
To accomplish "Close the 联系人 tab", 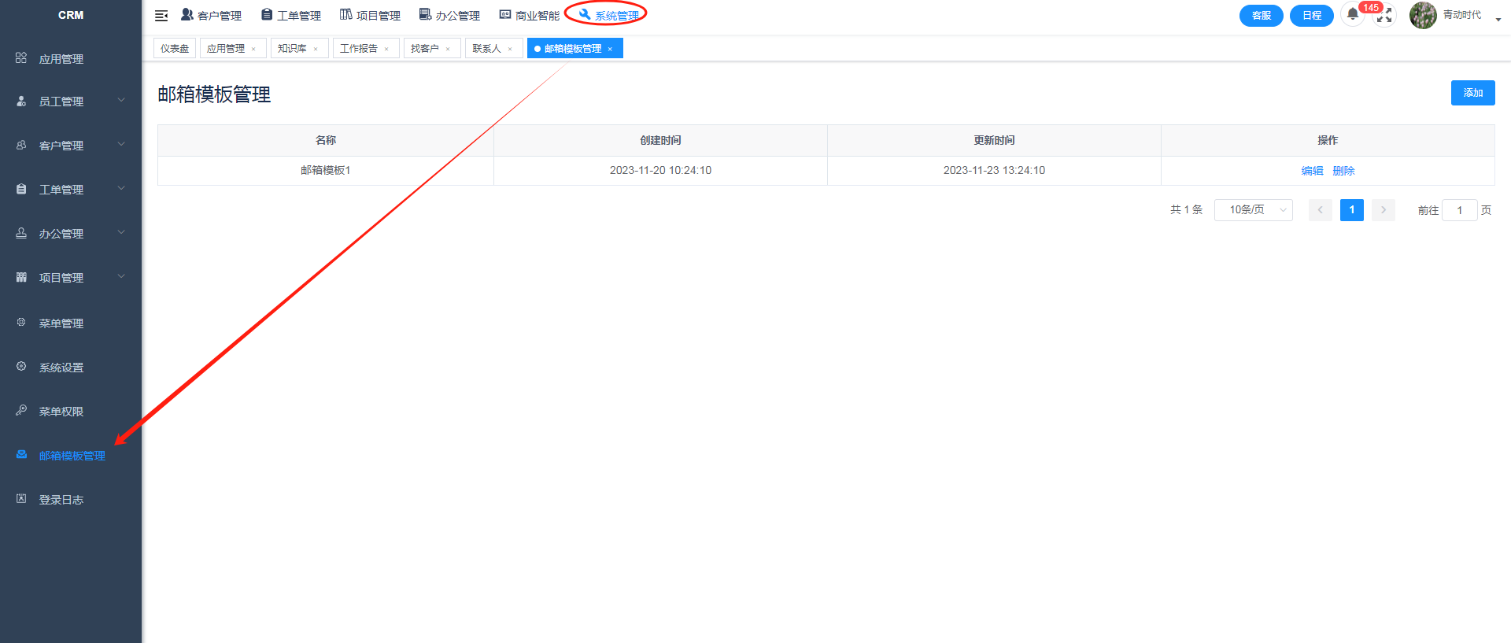I will (x=510, y=49).
